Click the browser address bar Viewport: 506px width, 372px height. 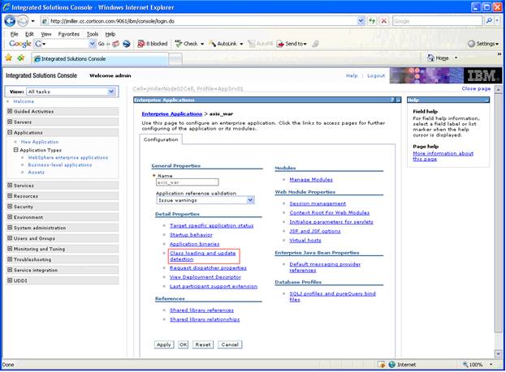(x=199, y=21)
